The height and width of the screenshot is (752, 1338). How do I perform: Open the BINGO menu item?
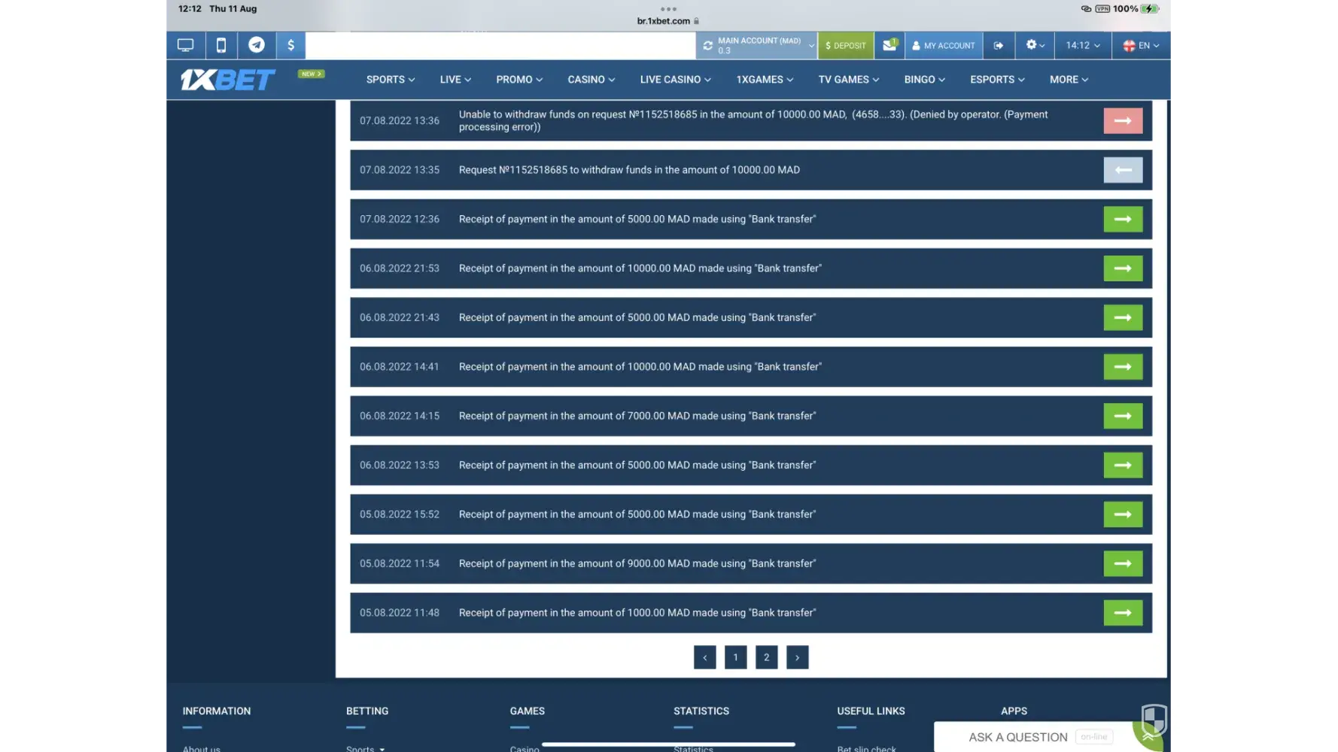point(925,80)
